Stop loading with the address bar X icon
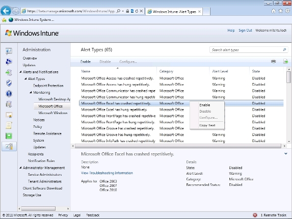 (x=141, y=11)
